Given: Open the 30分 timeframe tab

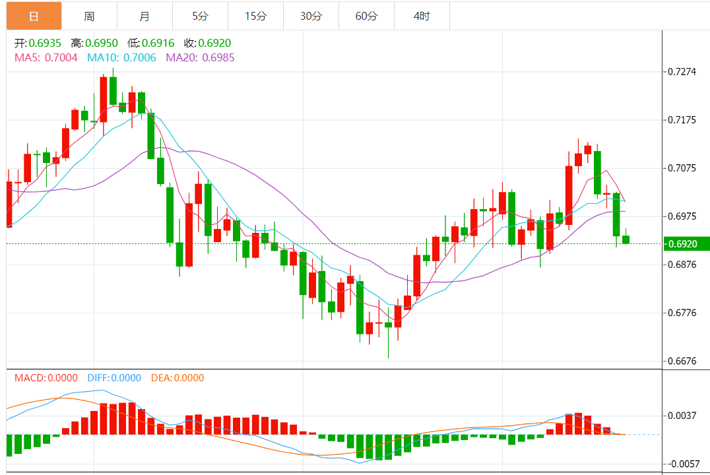Looking at the screenshot, I should click(311, 16).
